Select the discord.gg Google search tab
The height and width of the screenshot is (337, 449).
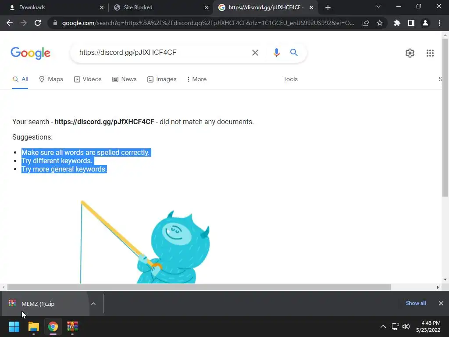click(265, 7)
